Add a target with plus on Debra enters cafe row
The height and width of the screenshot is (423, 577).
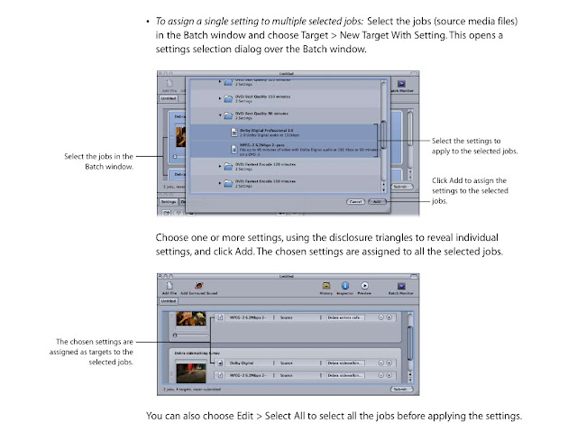[389, 317]
